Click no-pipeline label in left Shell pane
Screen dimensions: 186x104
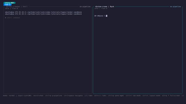tap(85, 7)
